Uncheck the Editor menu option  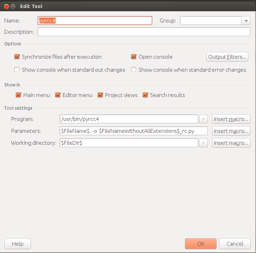click(x=58, y=95)
